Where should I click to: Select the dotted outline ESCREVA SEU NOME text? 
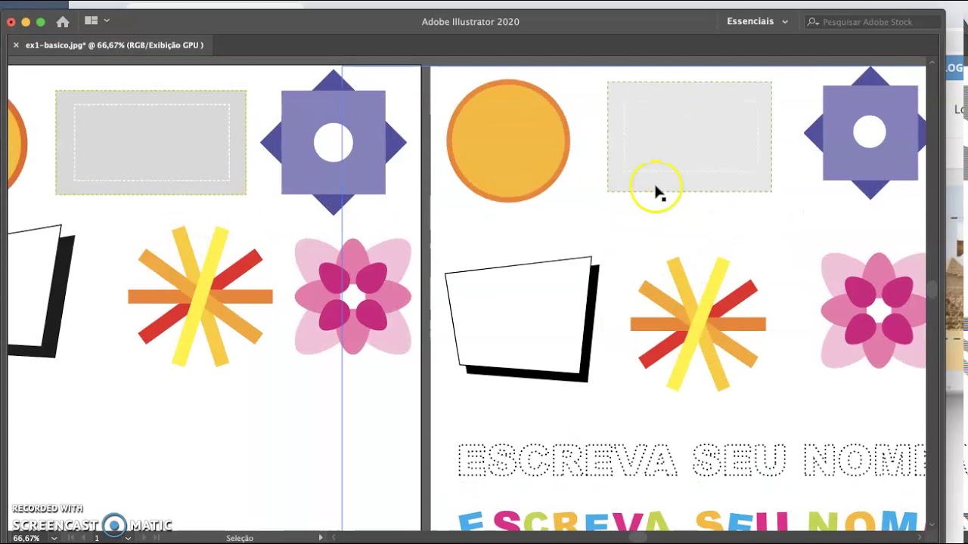(x=691, y=460)
